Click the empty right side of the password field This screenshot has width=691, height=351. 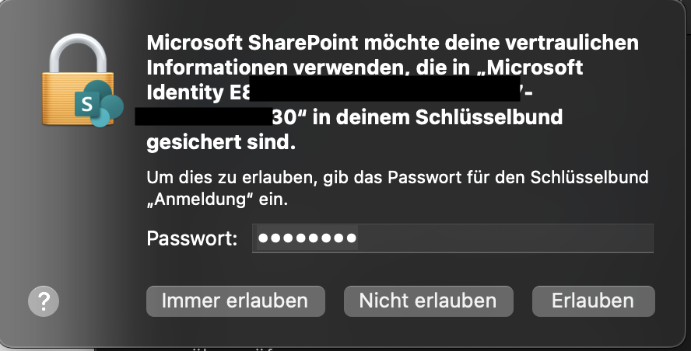tap(545, 238)
